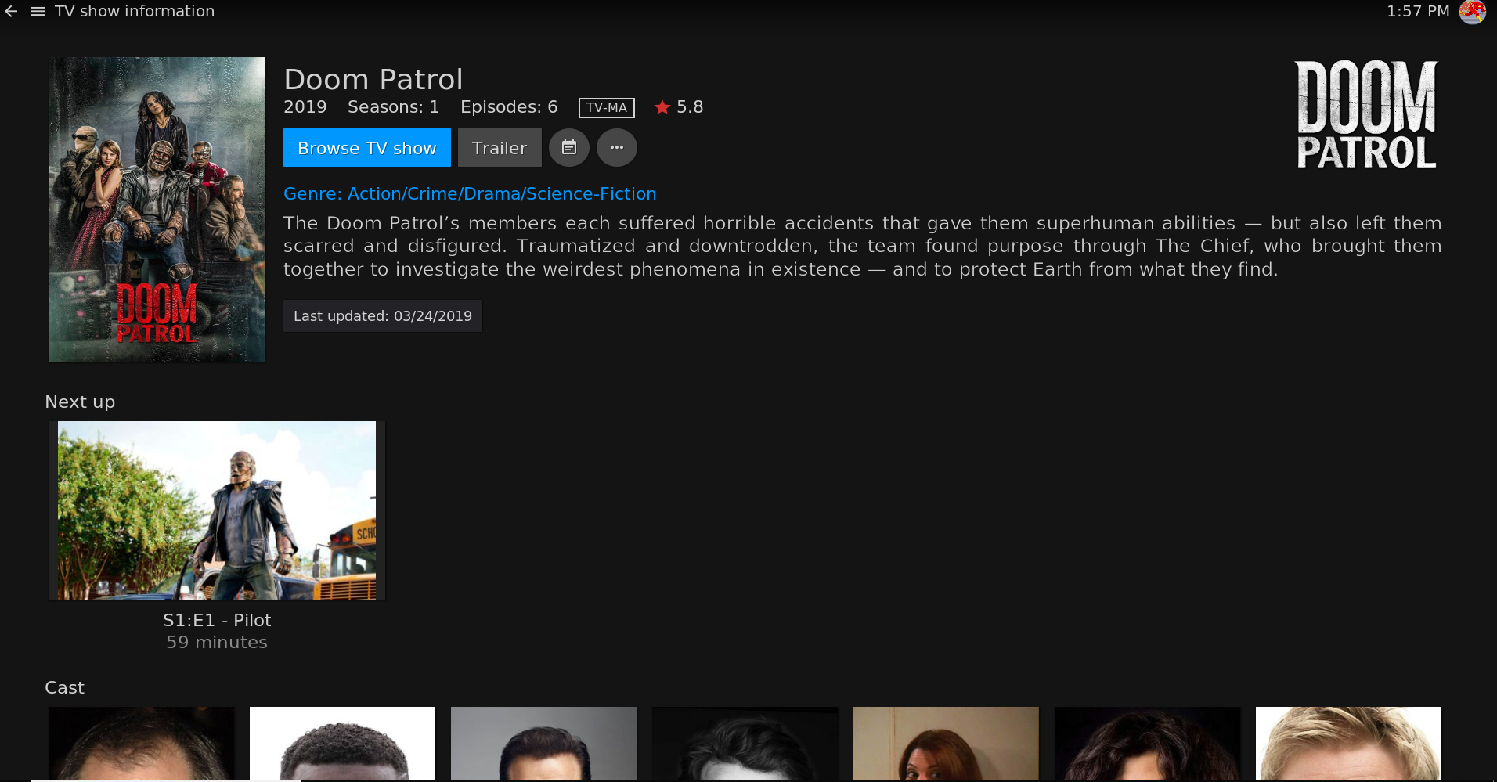Image resolution: width=1497 pixels, height=782 pixels.
Task: Click the red star rating icon
Action: coord(662,107)
